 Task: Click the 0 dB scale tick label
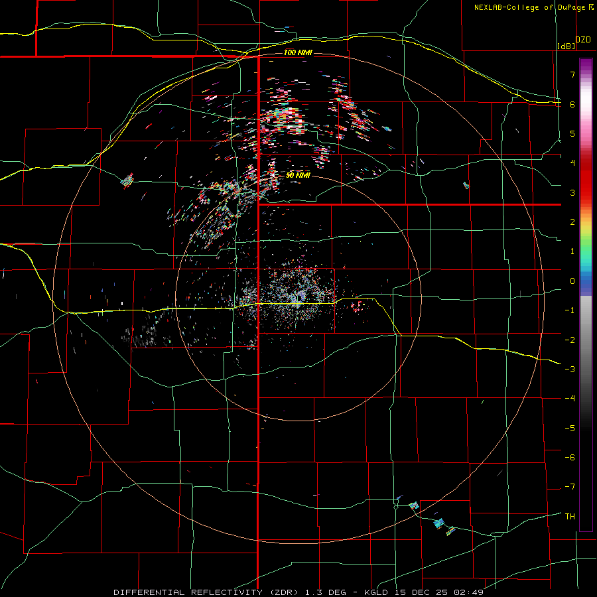(x=572, y=281)
